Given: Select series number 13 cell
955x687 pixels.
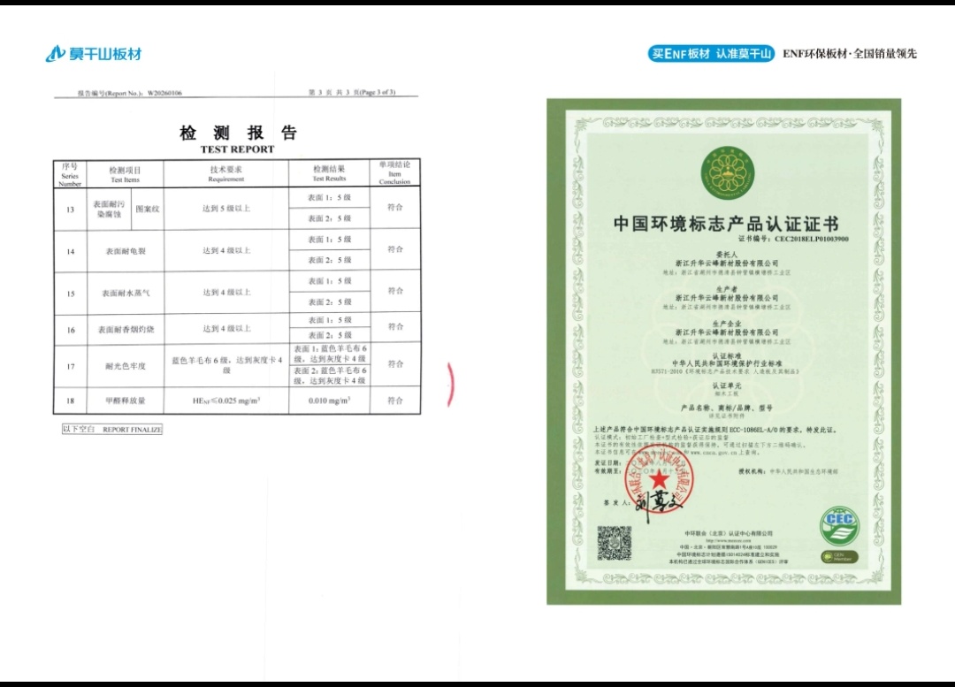Looking at the screenshot, I should (x=70, y=210).
